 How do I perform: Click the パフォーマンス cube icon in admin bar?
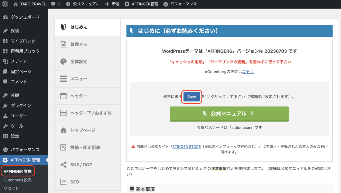click(x=166, y=4)
